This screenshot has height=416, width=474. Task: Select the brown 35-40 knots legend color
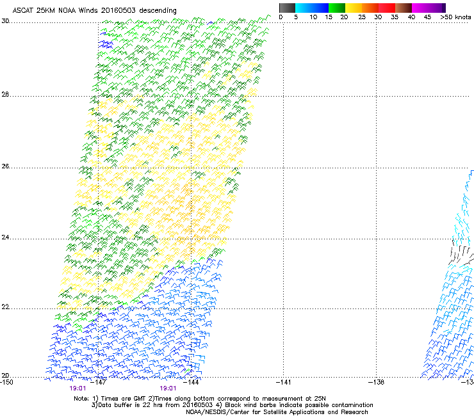404,8
